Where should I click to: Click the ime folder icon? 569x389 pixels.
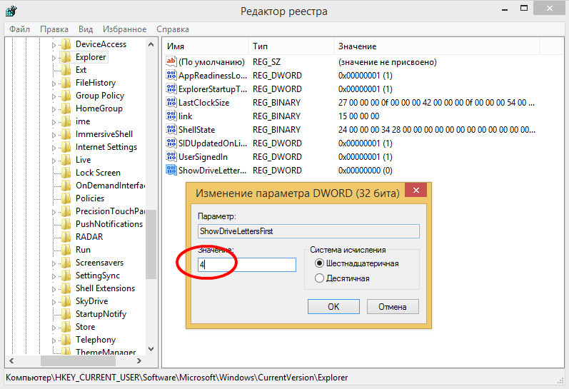(66, 121)
